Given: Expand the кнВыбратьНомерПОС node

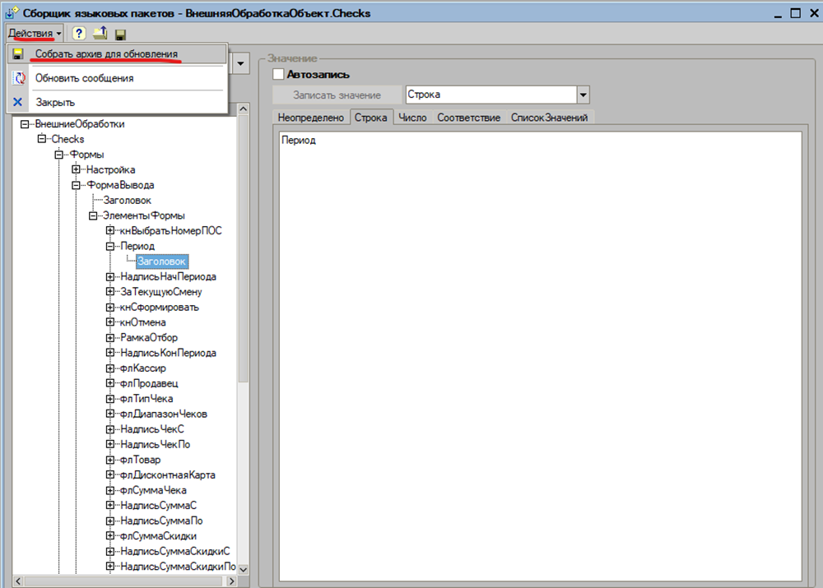Looking at the screenshot, I should (110, 231).
